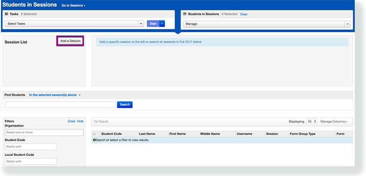366x176 pixels.
Task: Click the Find Students search field
Action: pyautogui.click(x=61, y=105)
